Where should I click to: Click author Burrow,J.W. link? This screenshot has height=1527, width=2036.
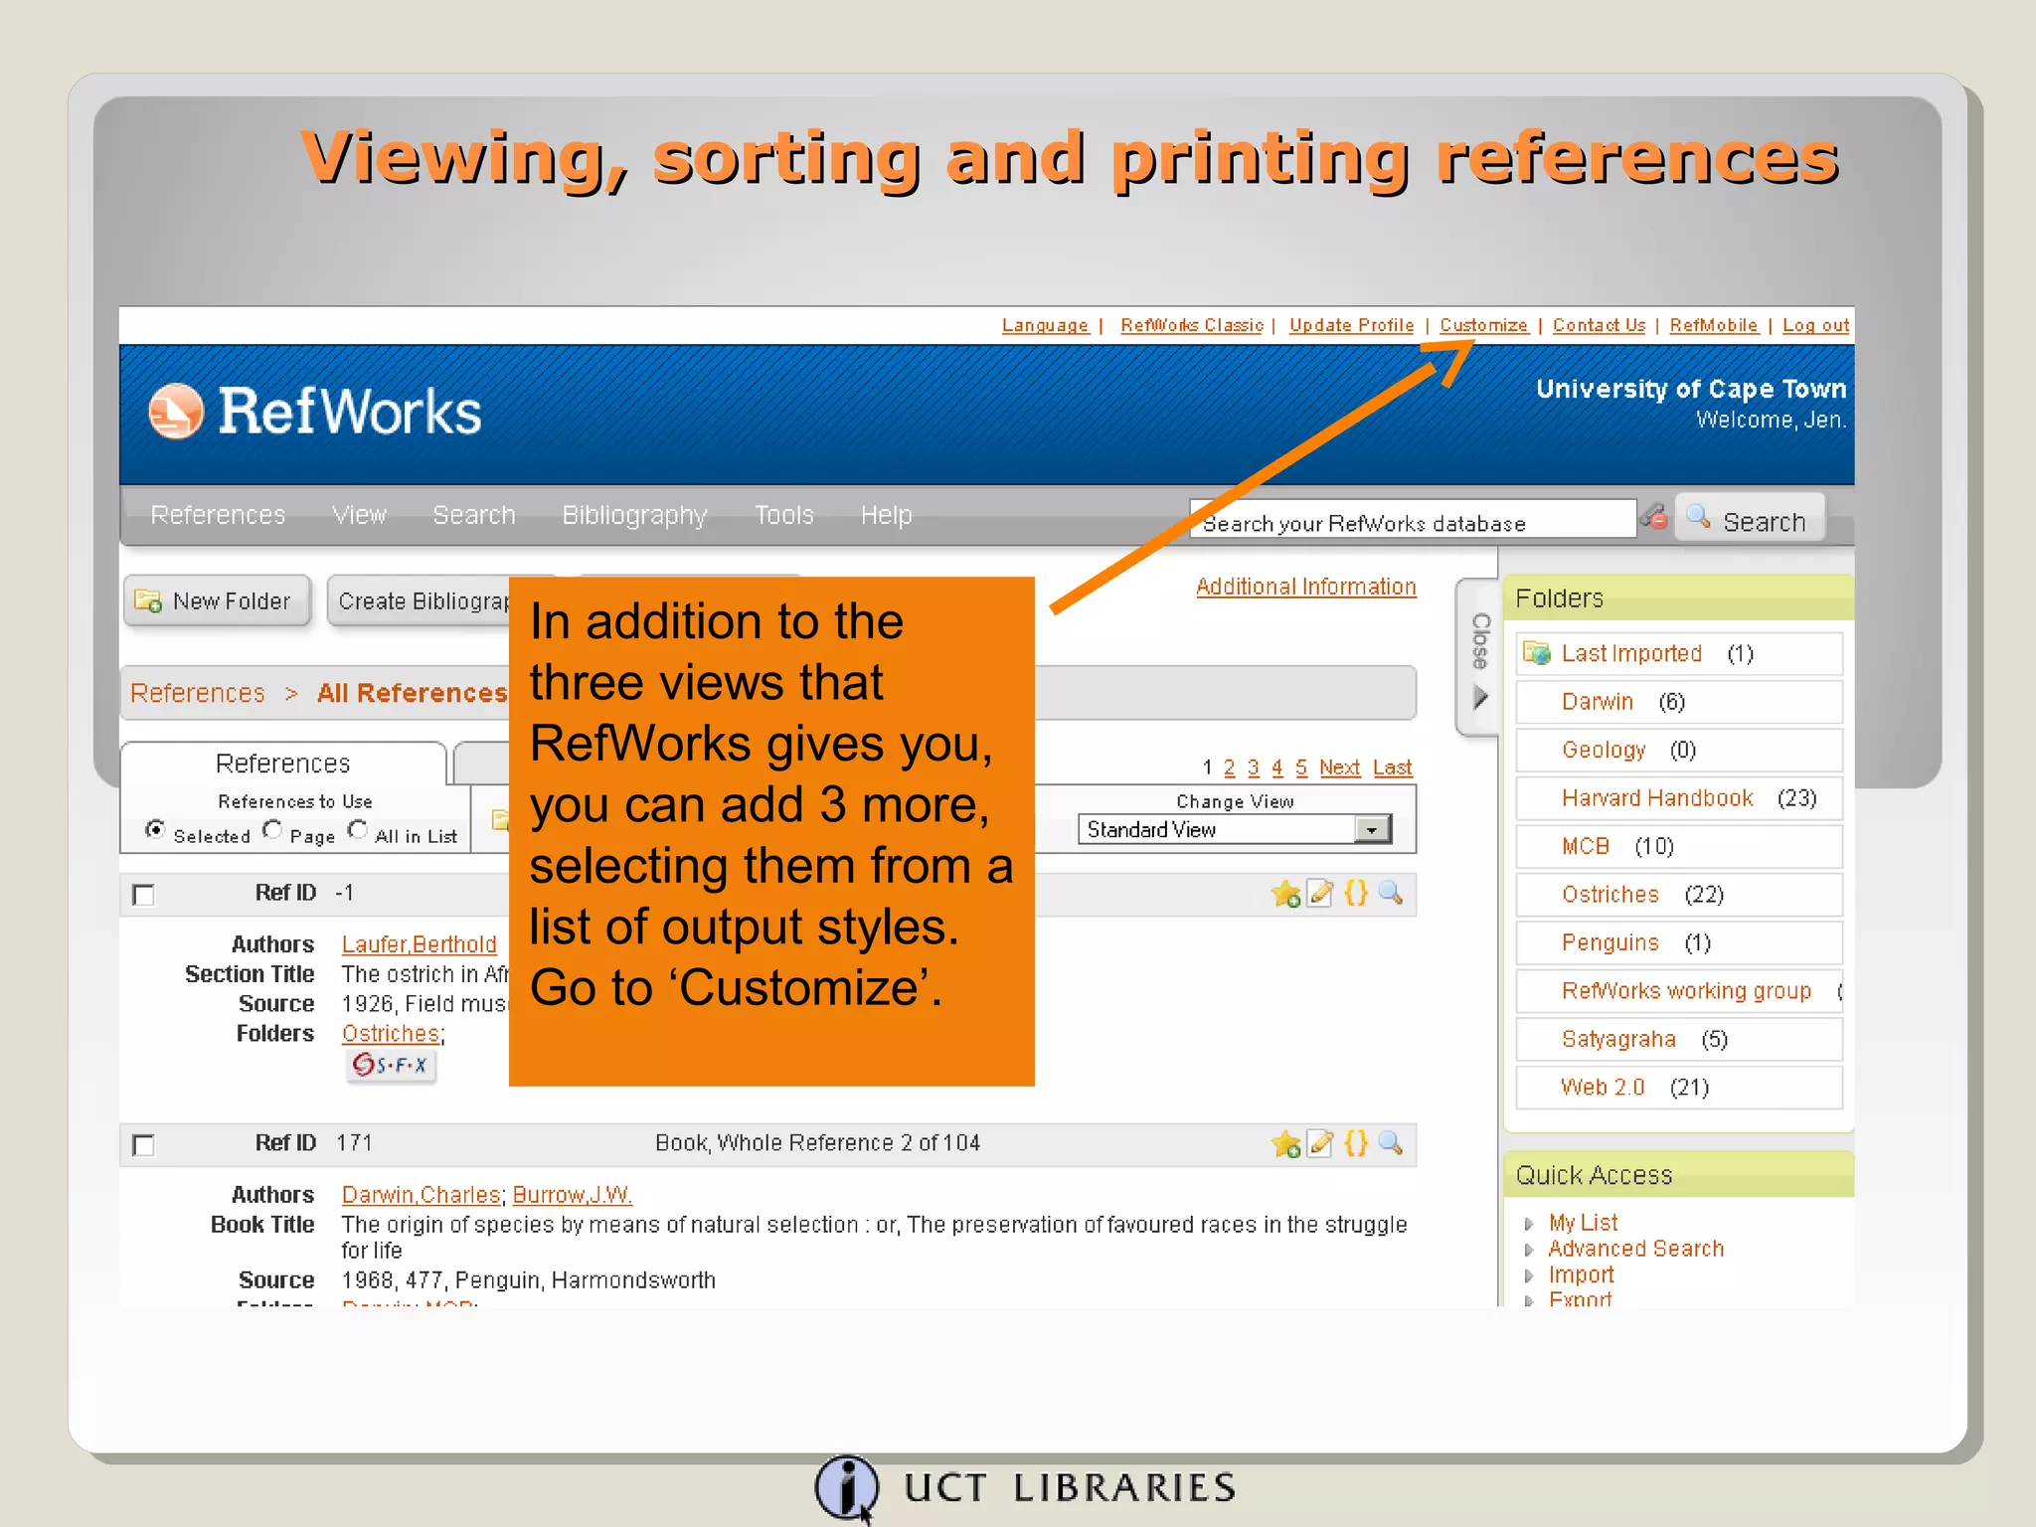[x=573, y=1195]
